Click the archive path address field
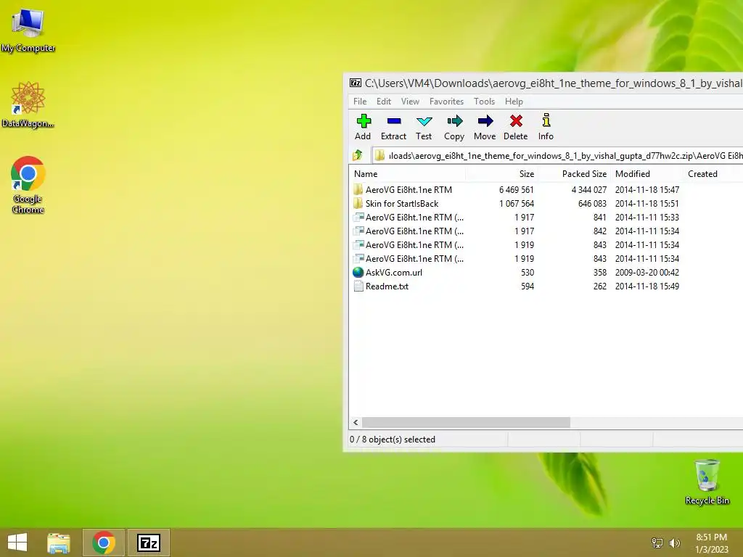 [x=558, y=155]
